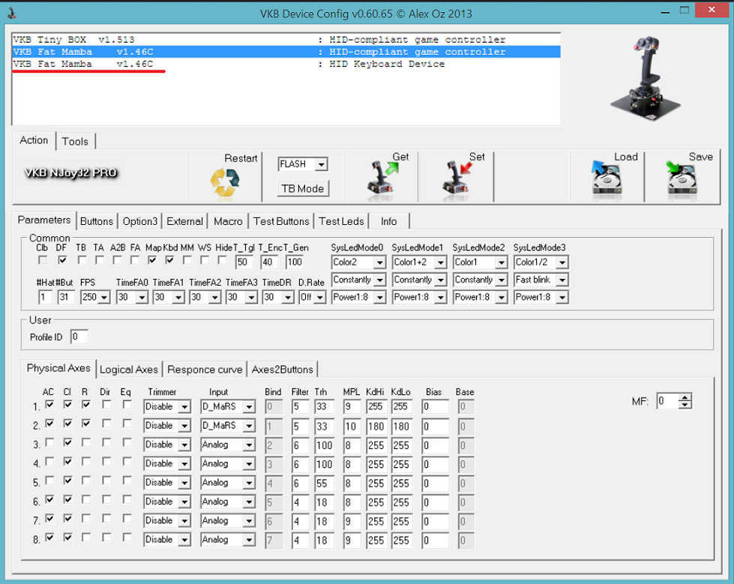Image resolution: width=734 pixels, height=584 pixels.
Task: Click the #But field showing 31
Action: coord(67,297)
